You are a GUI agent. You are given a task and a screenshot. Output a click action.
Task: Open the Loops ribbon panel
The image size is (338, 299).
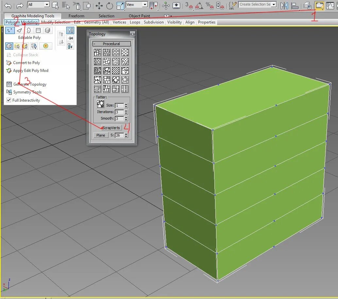135,22
